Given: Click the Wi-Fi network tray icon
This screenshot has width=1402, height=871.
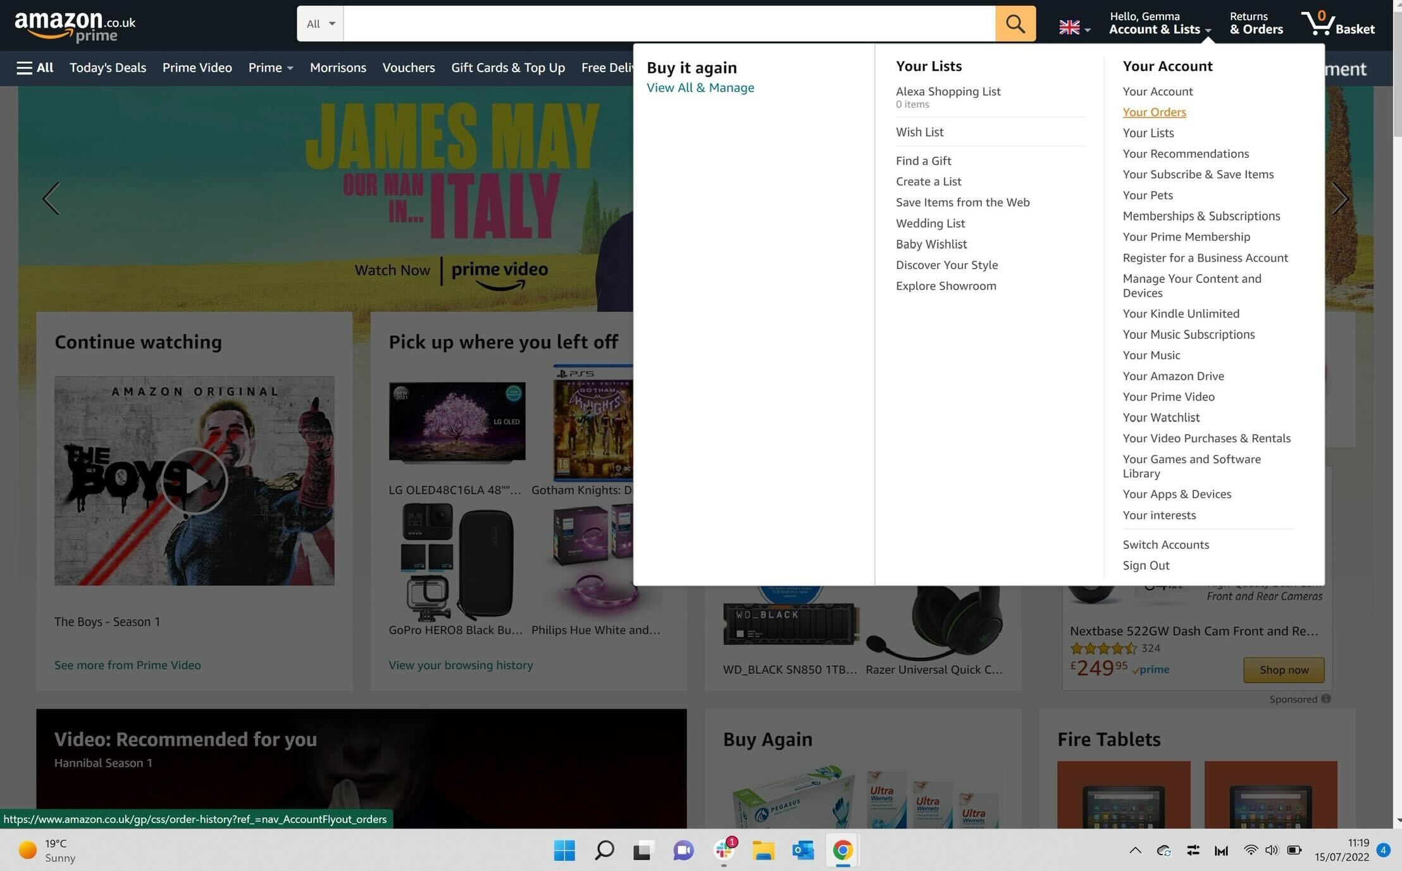Looking at the screenshot, I should (1250, 850).
